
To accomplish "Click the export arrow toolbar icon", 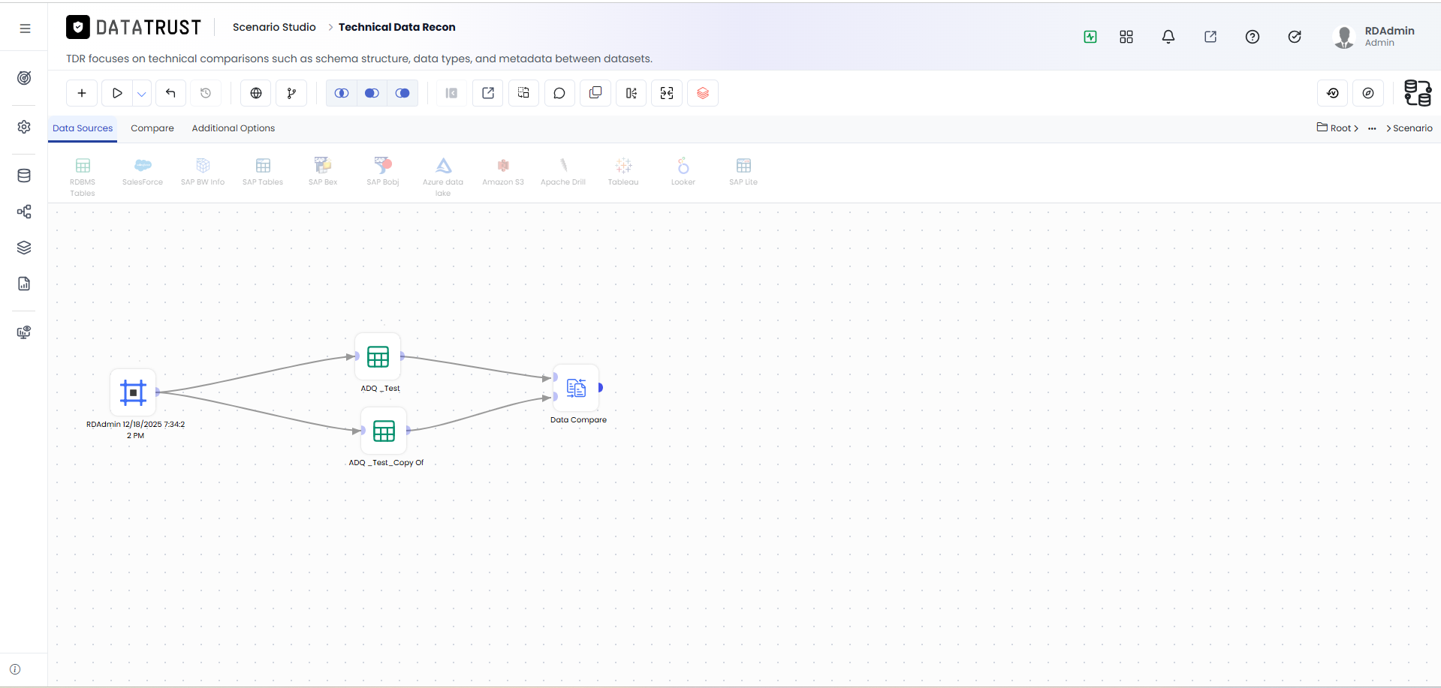I will (488, 93).
